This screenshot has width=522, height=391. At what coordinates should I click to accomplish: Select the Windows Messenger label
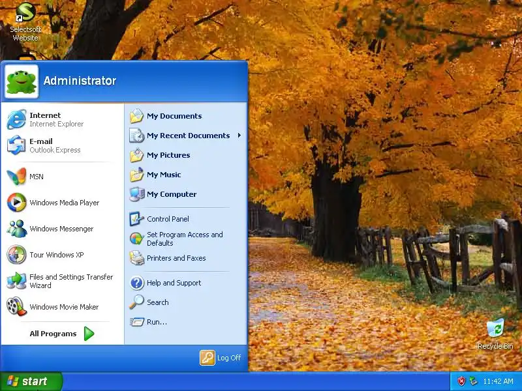(61, 229)
